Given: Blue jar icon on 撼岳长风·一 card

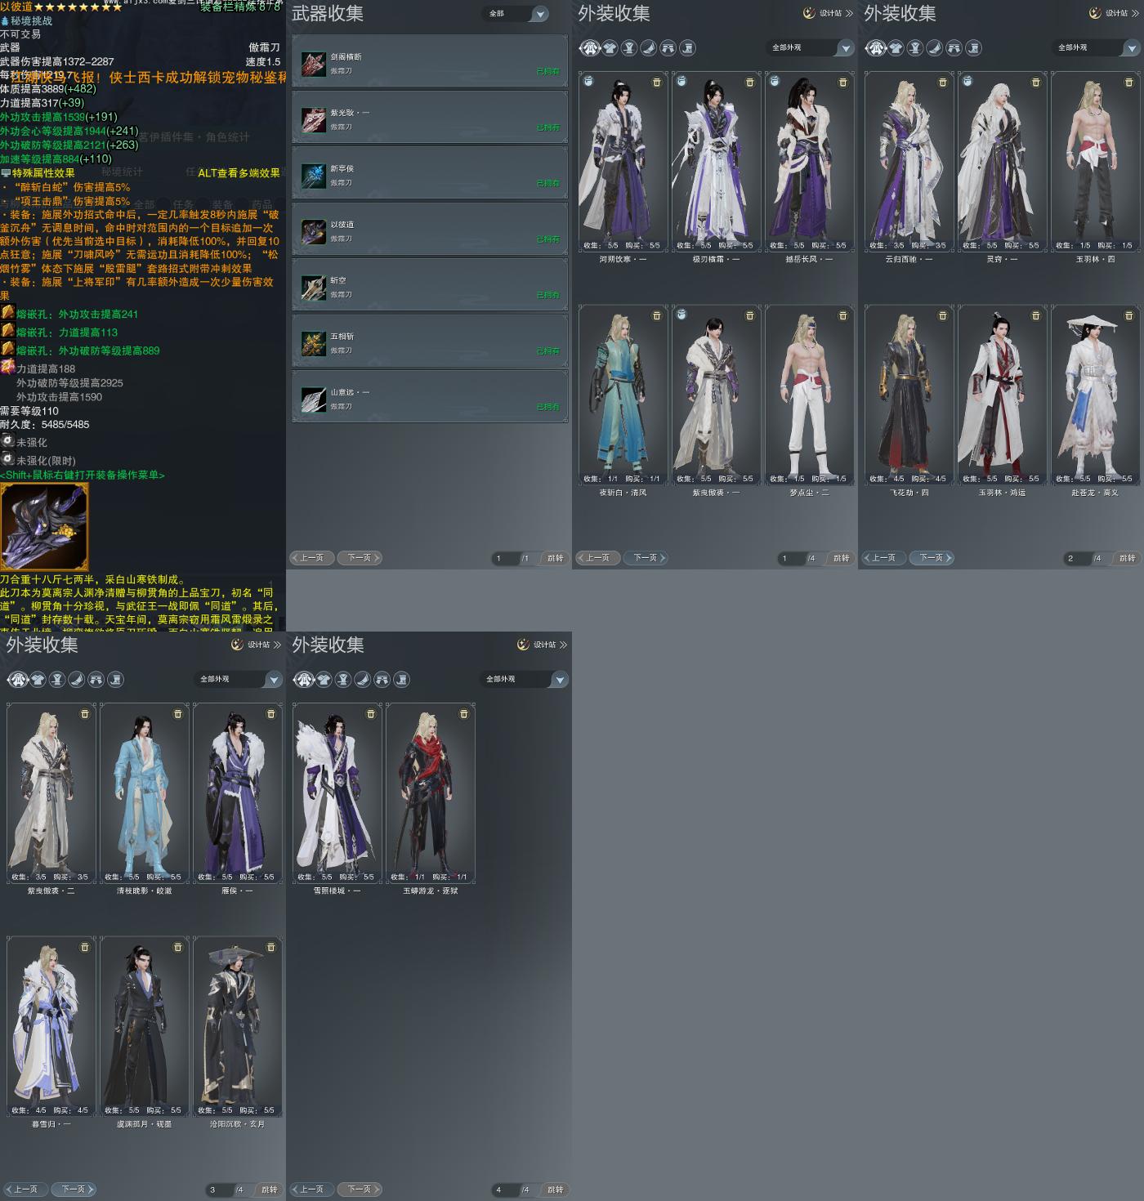Looking at the screenshot, I should (x=775, y=81).
